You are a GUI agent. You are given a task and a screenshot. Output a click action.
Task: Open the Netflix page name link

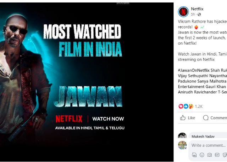point(197,9)
